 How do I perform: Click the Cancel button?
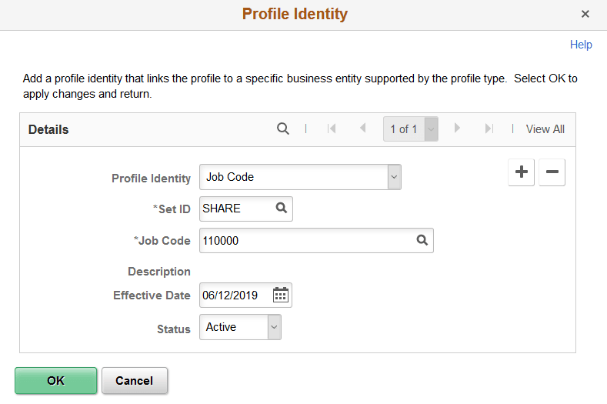[135, 380]
